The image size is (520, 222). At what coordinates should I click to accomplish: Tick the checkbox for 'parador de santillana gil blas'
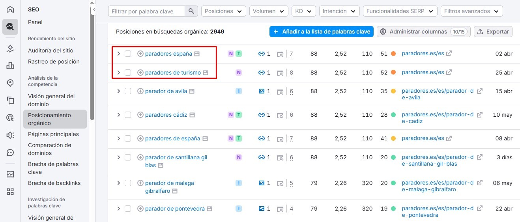coord(128,157)
